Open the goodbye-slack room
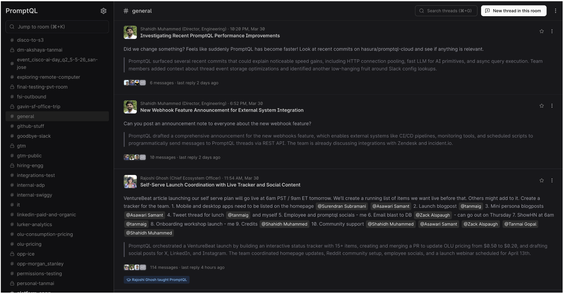 [x=34, y=136]
